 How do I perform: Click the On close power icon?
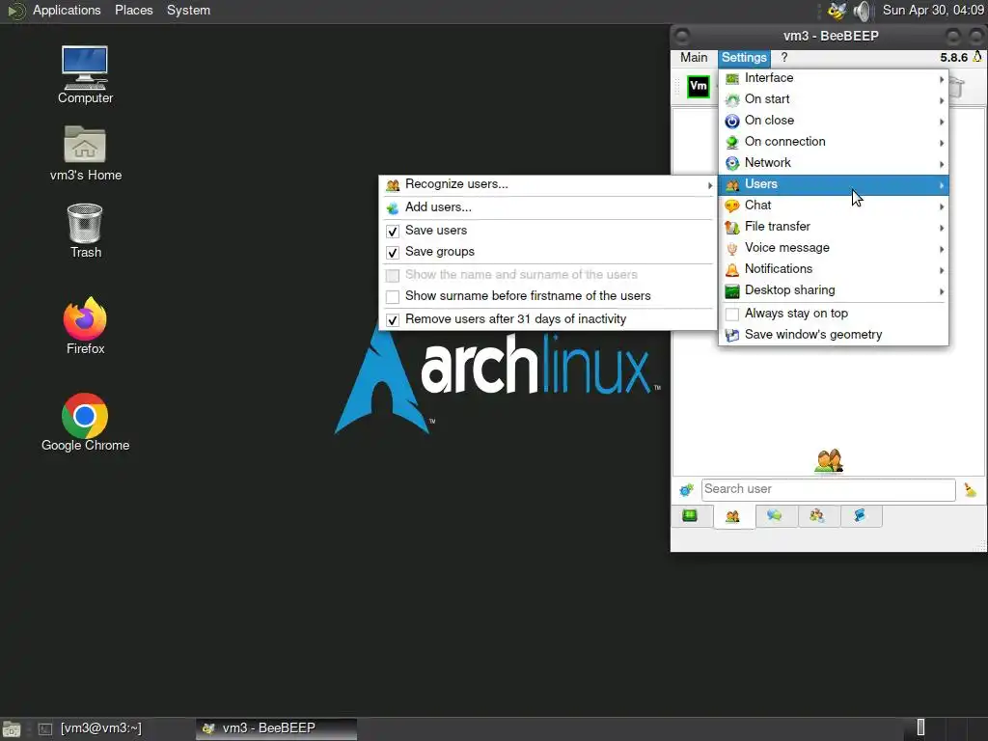click(732, 121)
